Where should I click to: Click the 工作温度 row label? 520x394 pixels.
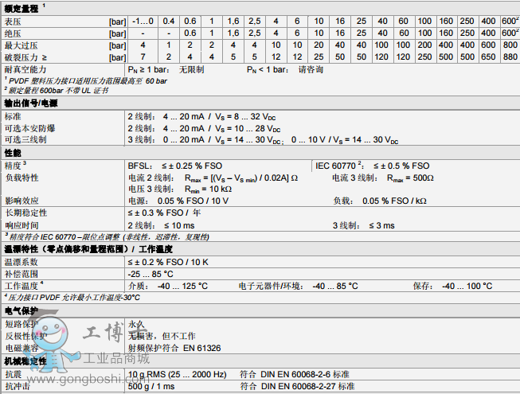click(x=24, y=286)
